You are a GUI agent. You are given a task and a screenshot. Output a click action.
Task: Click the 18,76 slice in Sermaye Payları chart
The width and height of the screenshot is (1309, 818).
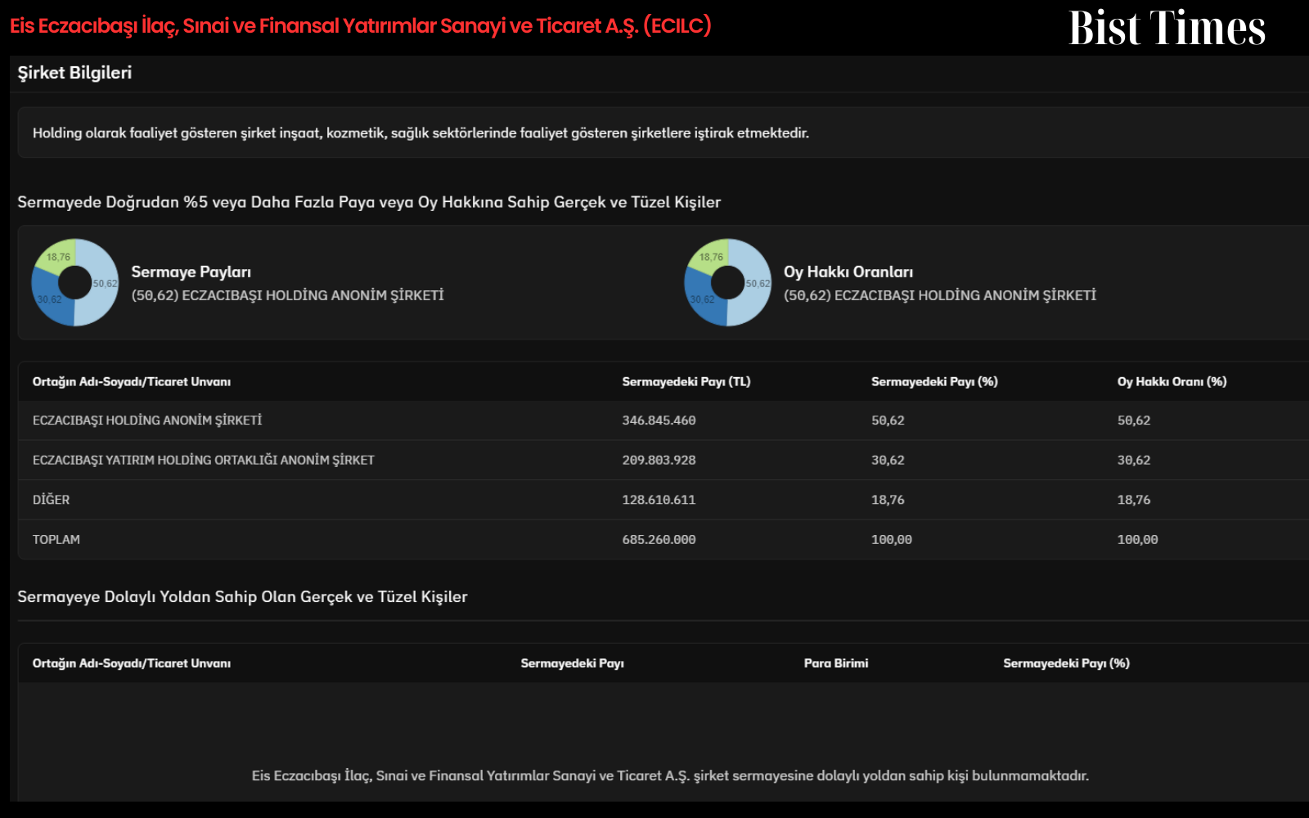coord(59,256)
